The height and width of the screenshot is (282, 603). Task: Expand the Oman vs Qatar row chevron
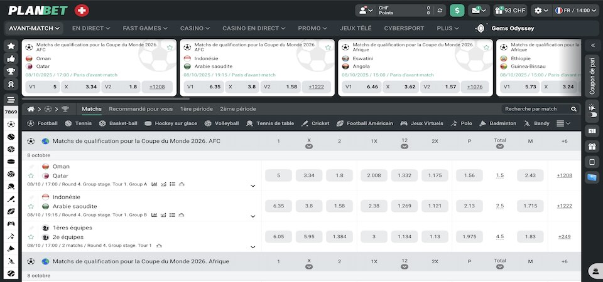tap(253, 185)
